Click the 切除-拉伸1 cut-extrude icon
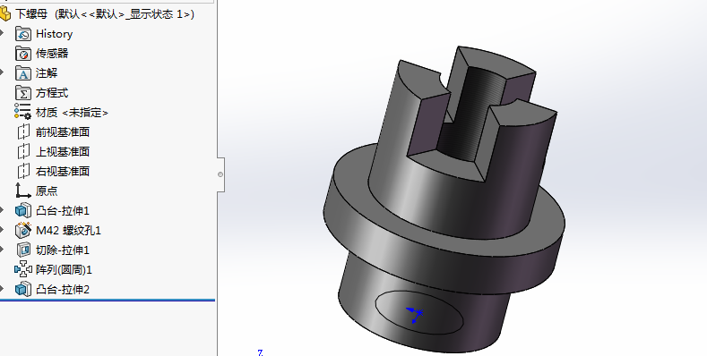 (x=23, y=250)
